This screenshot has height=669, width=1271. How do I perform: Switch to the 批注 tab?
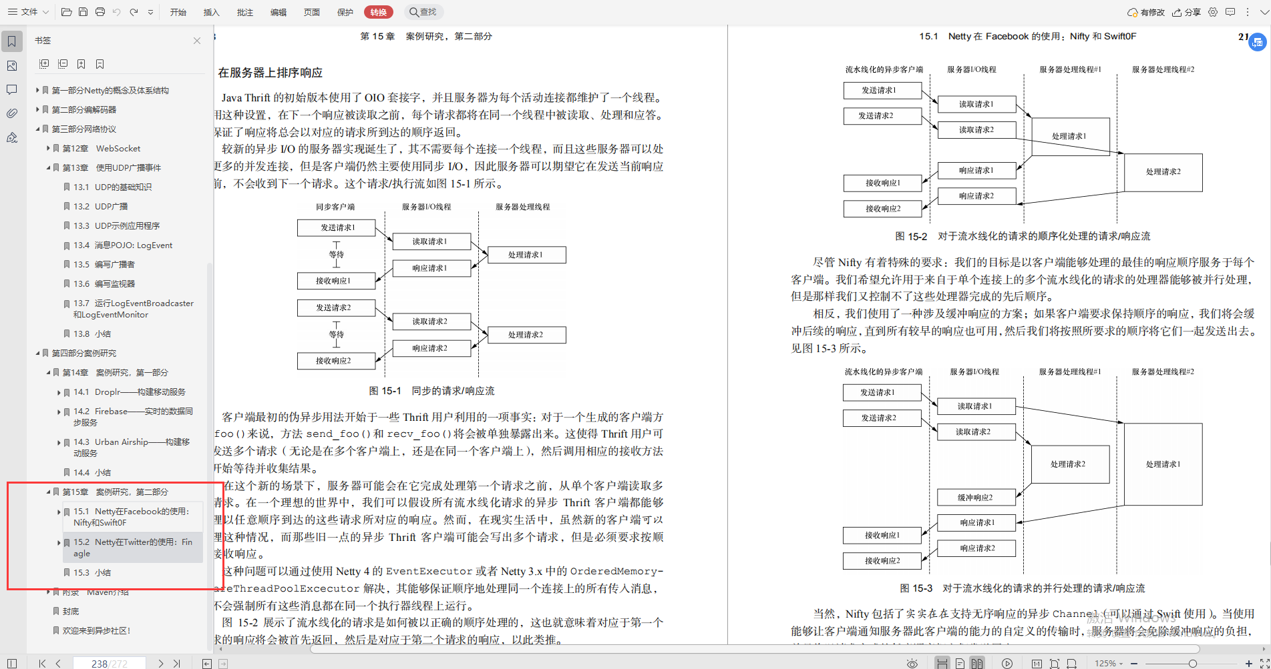click(245, 12)
